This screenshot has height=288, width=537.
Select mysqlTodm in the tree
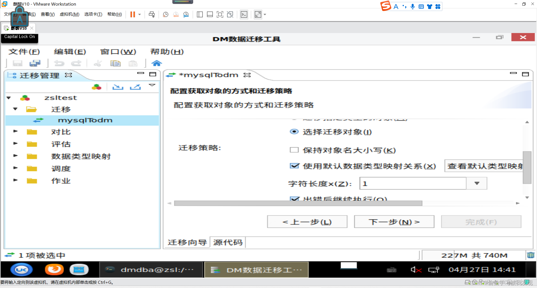pyautogui.click(x=85, y=120)
